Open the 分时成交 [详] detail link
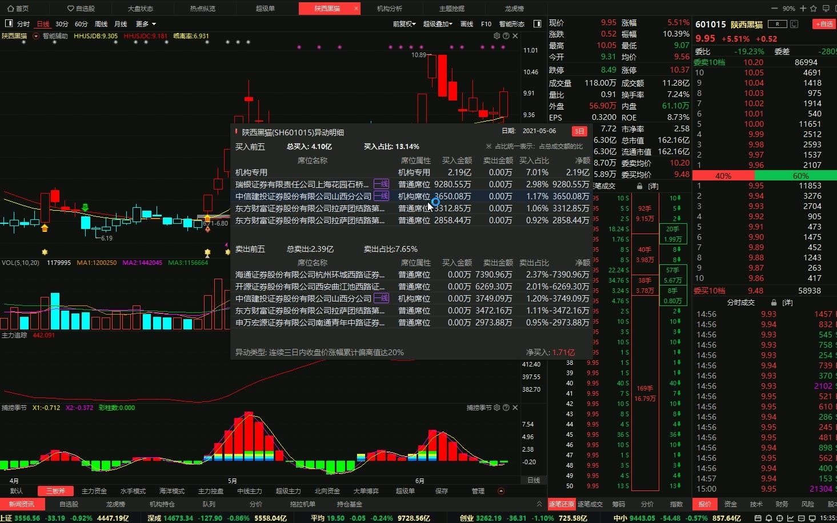Viewport: 837px width, 523px height. coord(788,303)
